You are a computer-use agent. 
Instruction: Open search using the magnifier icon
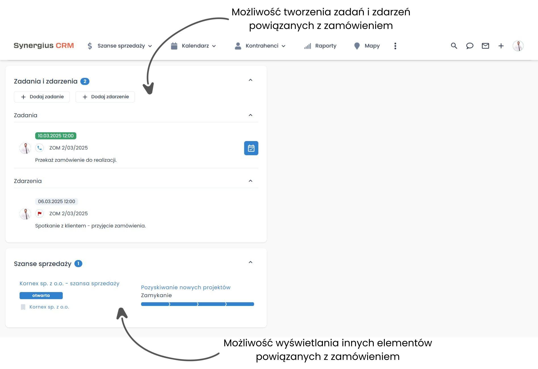(454, 46)
